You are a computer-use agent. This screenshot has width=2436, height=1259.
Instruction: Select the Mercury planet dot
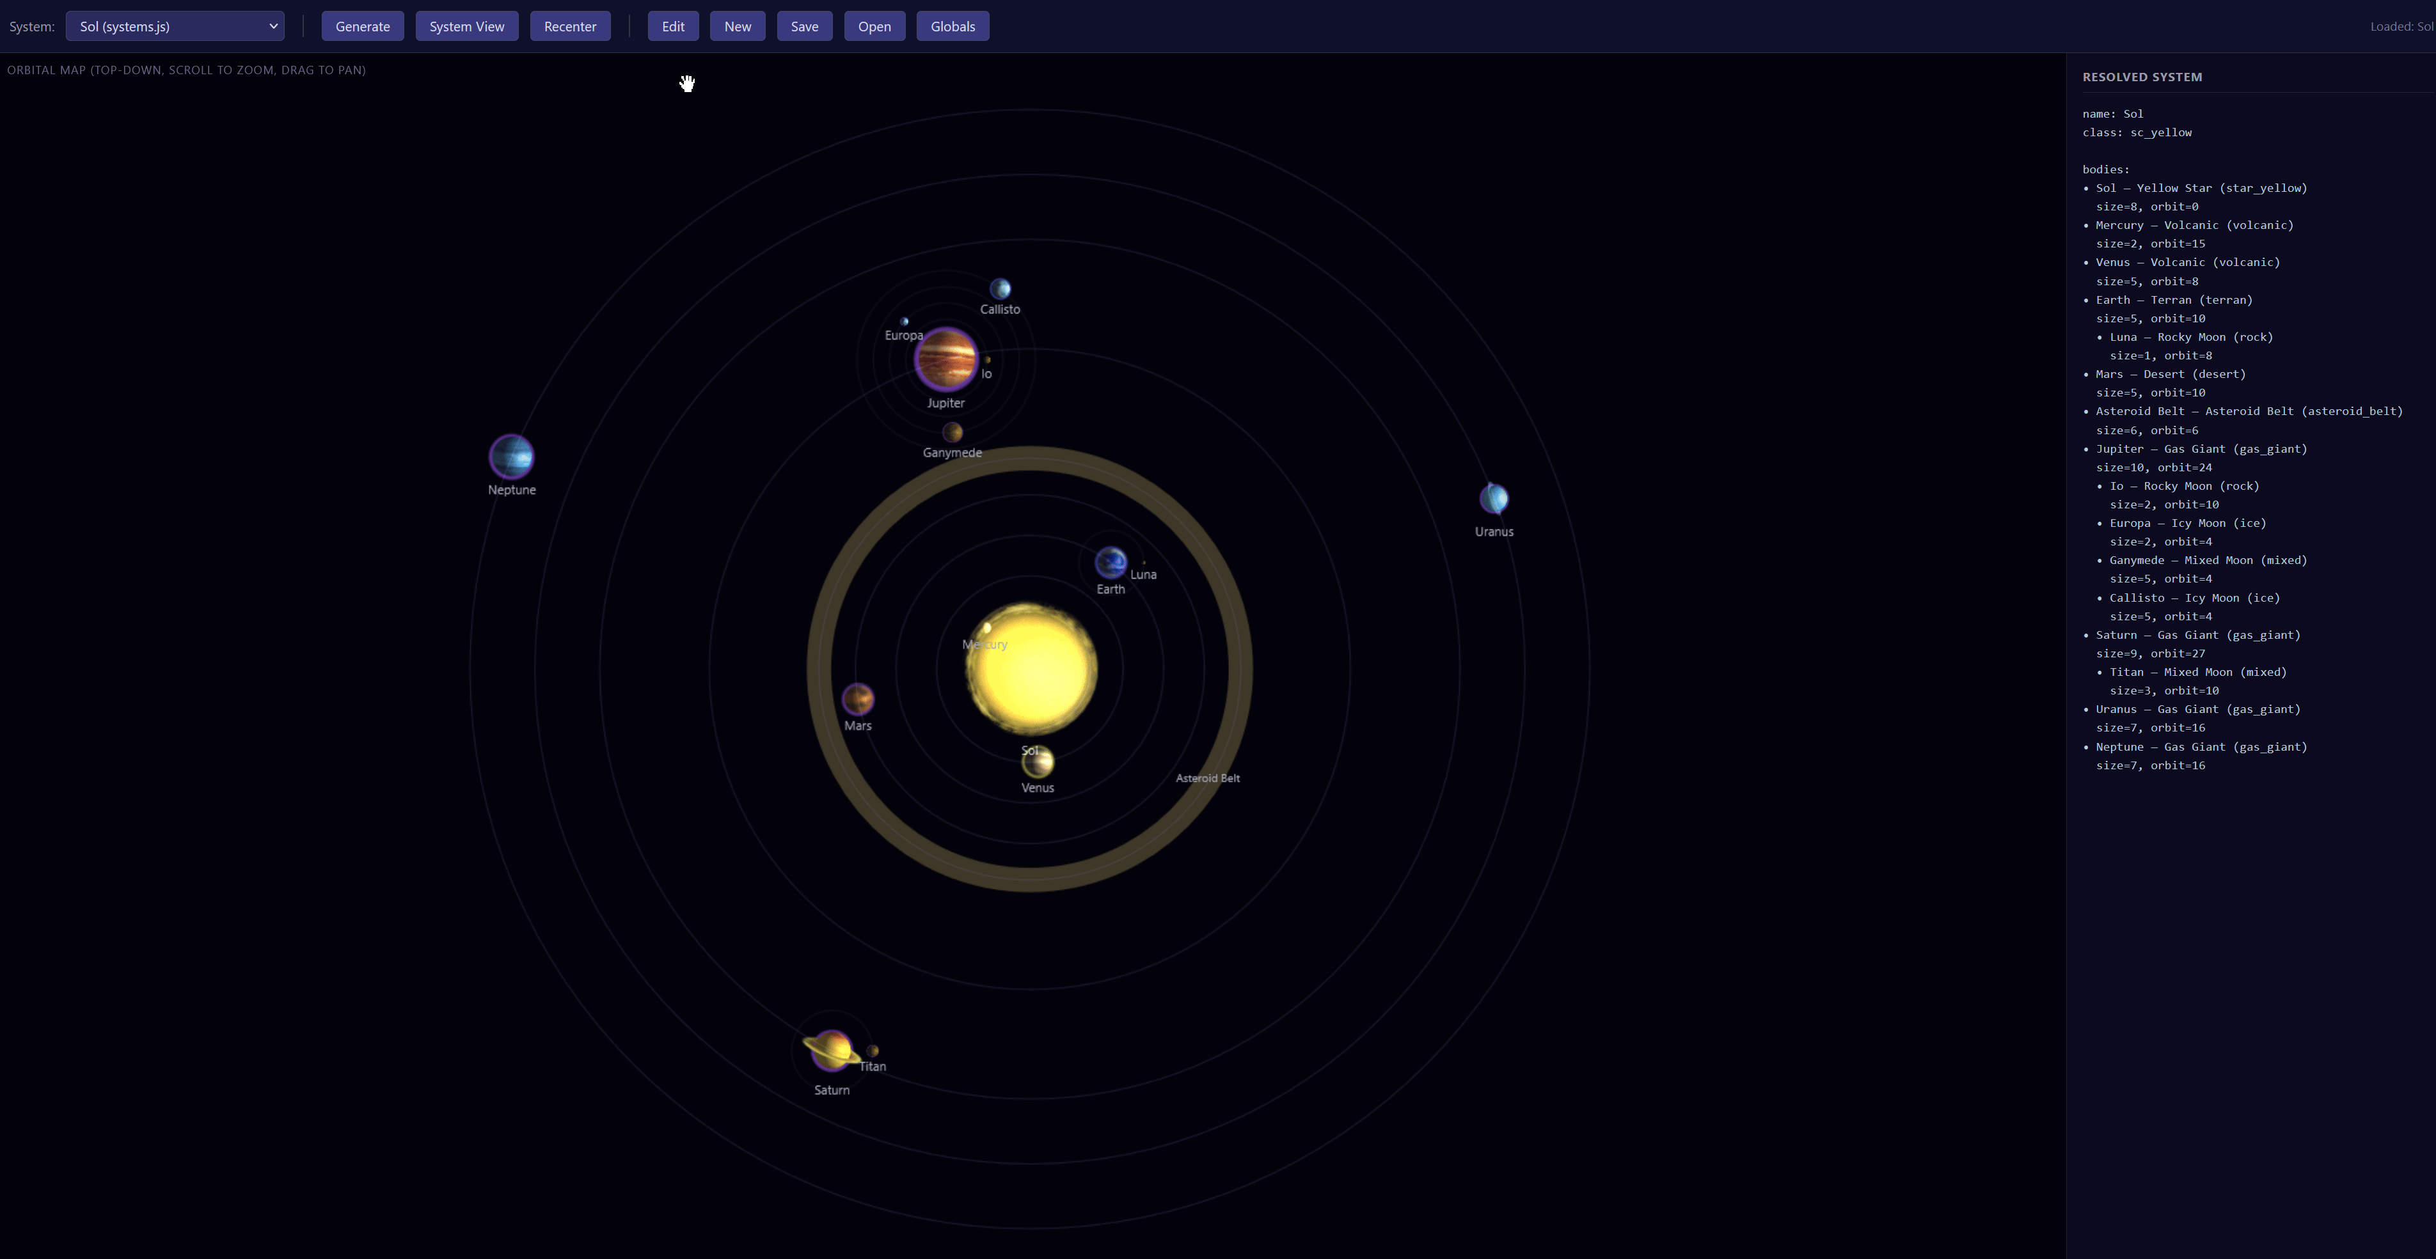986,628
